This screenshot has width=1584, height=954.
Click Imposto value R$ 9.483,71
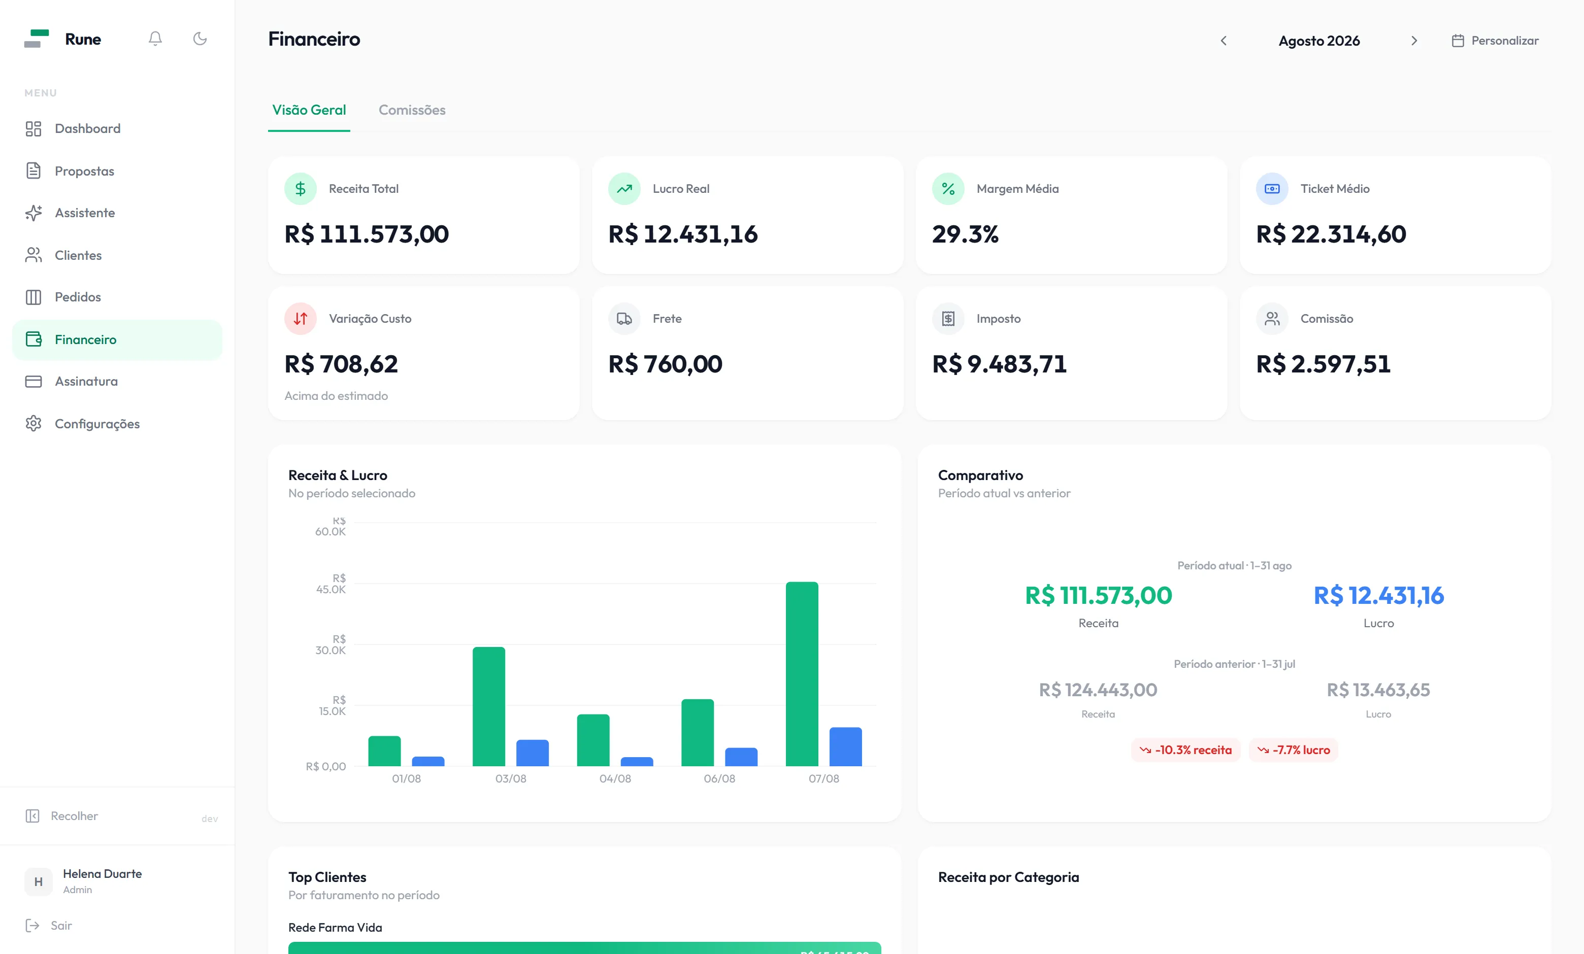(x=1000, y=364)
